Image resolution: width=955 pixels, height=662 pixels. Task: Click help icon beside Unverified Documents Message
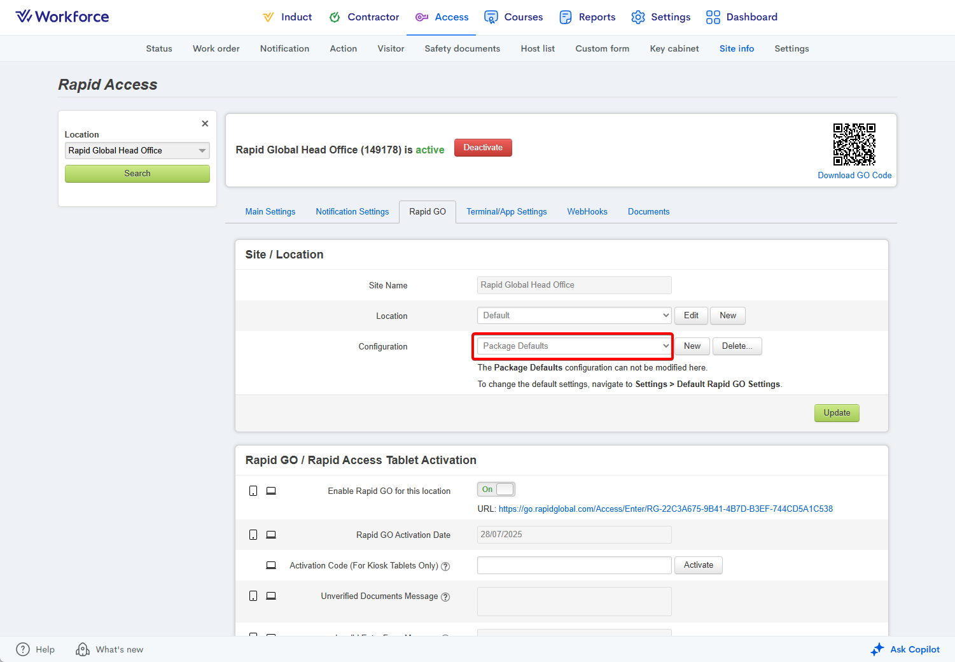[x=445, y=597]
